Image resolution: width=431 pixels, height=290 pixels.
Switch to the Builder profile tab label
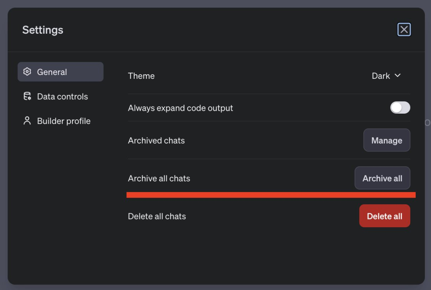click(64, 121)
